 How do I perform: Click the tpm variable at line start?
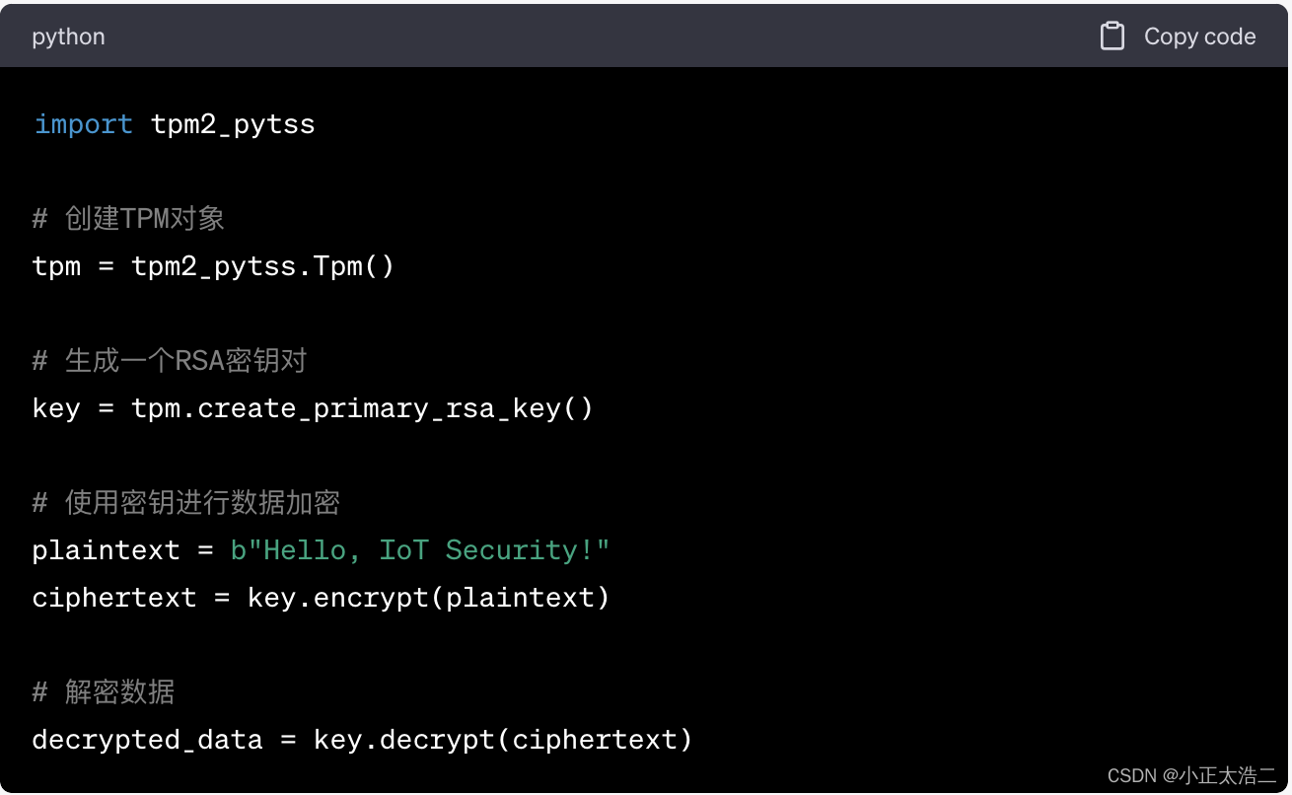point(56,266)
